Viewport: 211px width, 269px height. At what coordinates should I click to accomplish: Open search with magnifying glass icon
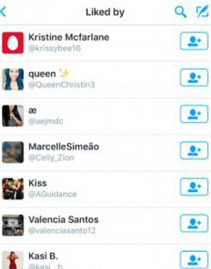point(180,12)
